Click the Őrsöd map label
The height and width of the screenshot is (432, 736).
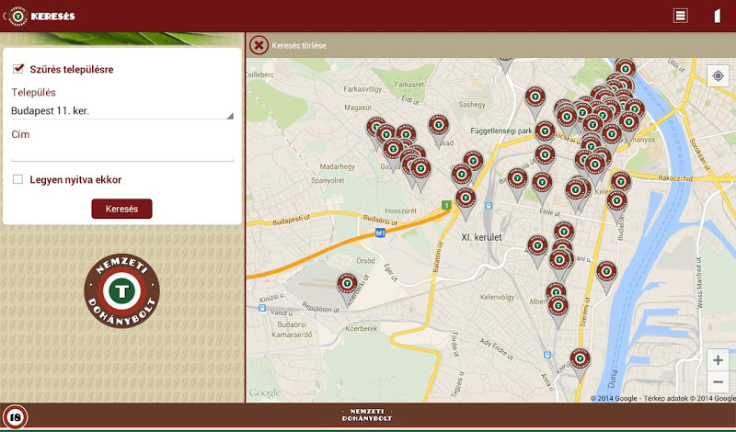tap(365, 261)
